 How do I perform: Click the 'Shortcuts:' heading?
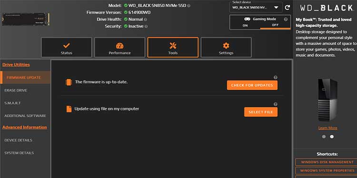[x=327, y=154]
